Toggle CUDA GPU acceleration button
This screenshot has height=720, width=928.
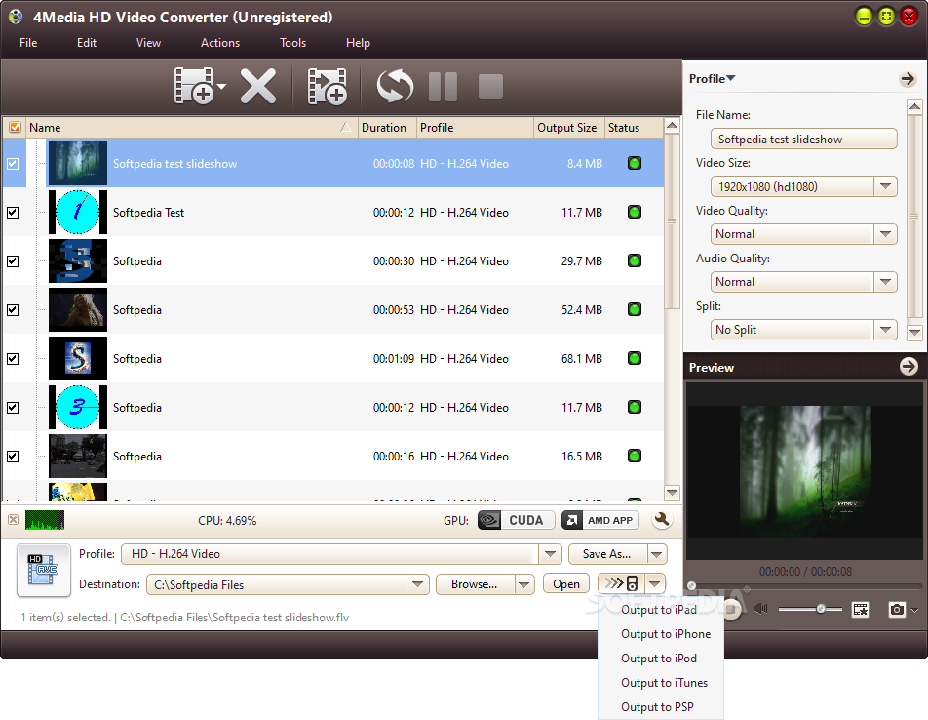(x=516, y=520)
